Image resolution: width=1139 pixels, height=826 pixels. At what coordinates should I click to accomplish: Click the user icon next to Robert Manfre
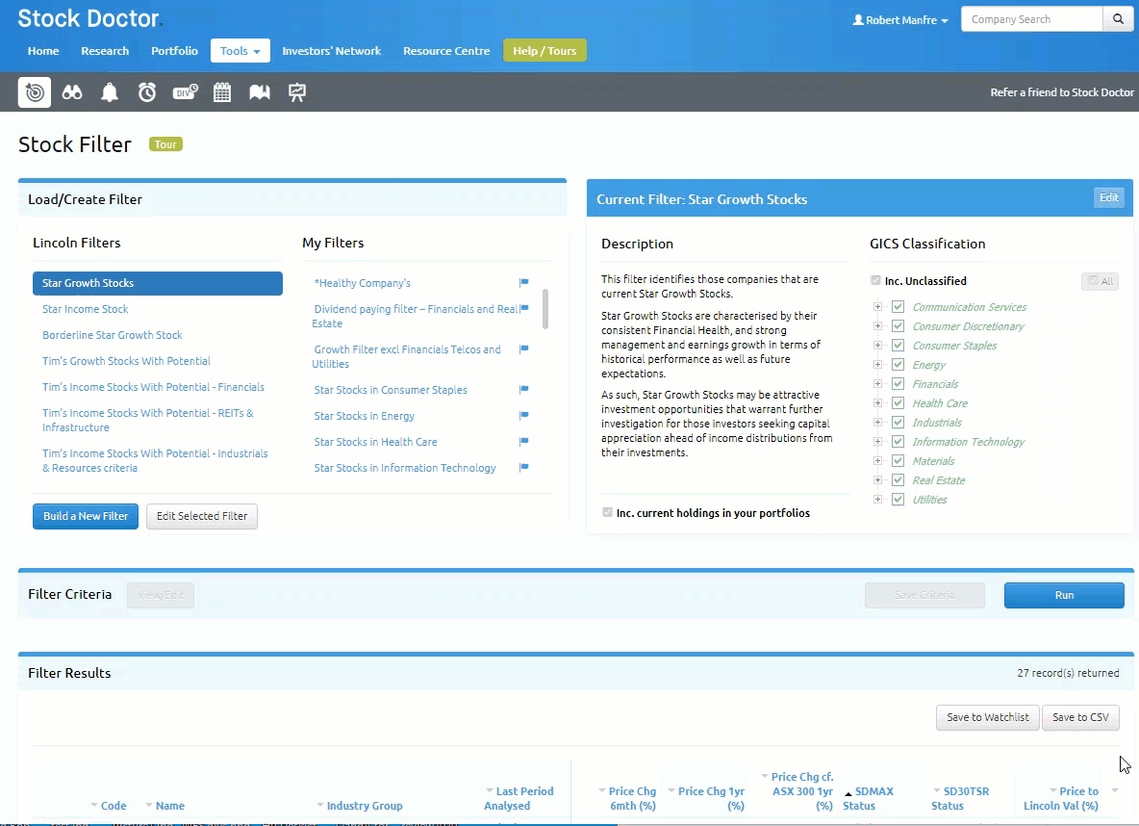click(858, 19)
